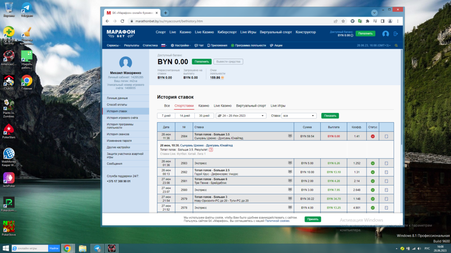Open the date range dropdown 24 – 28 Июн 2023

(x=240, y=116)
